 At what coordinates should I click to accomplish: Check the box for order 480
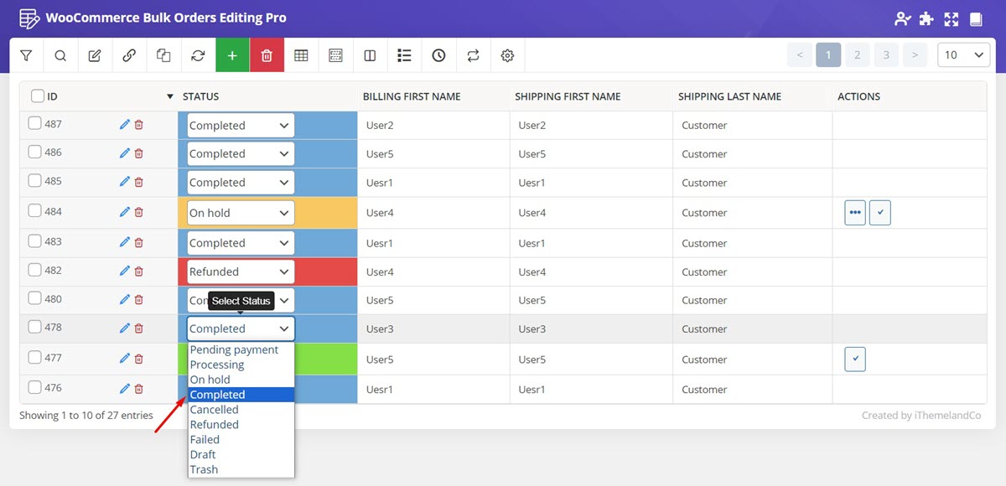coord(34,298)
